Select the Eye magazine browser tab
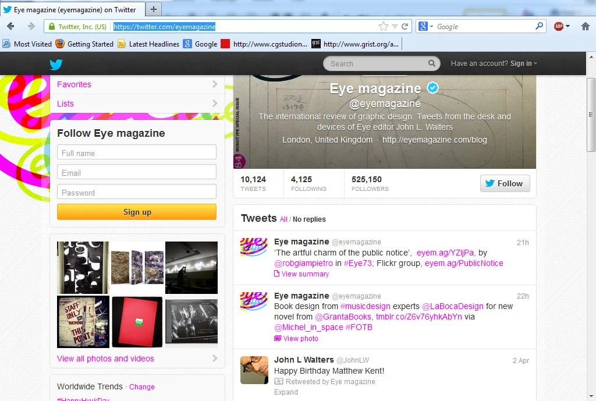Image resolution: width=596 pixels, height=401 pixels. (72, 9)
